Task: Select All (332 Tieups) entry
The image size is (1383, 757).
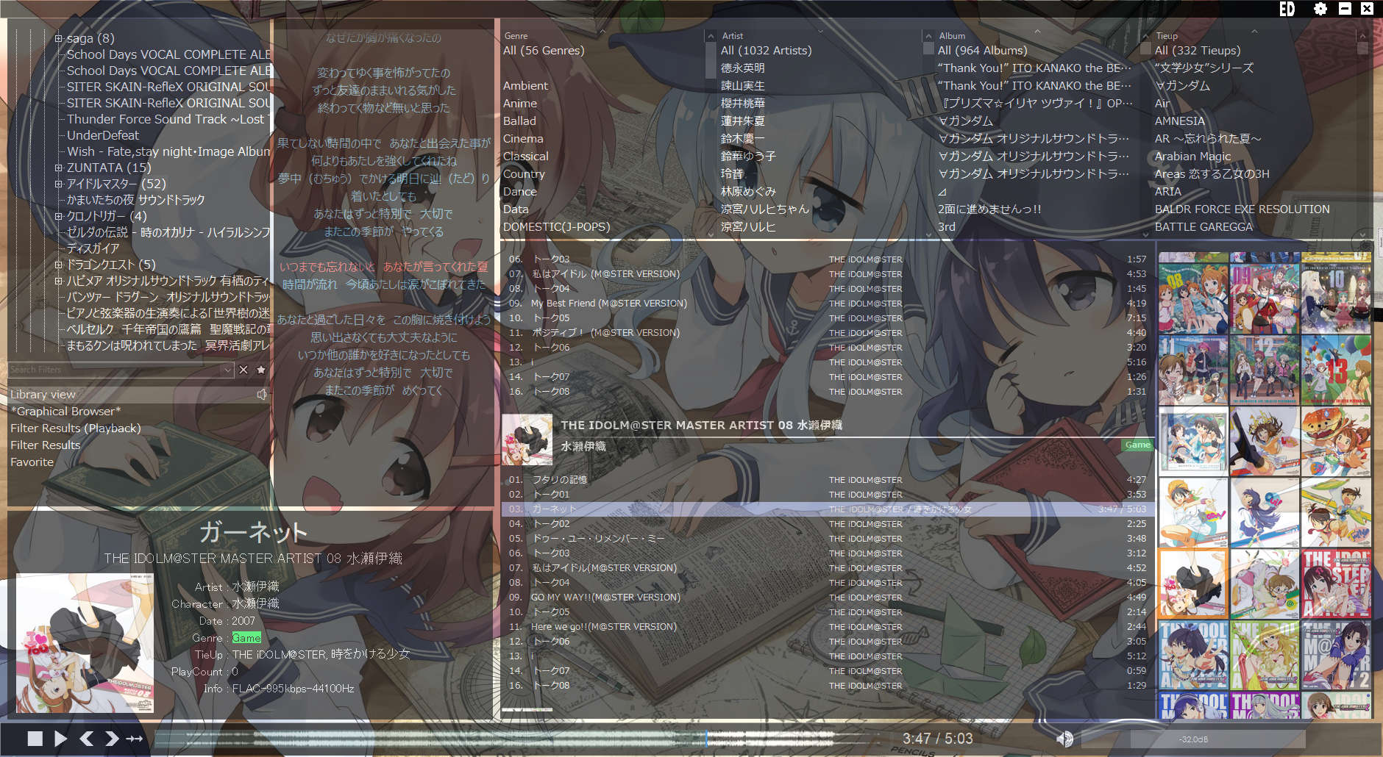Action: (1198, 51)
